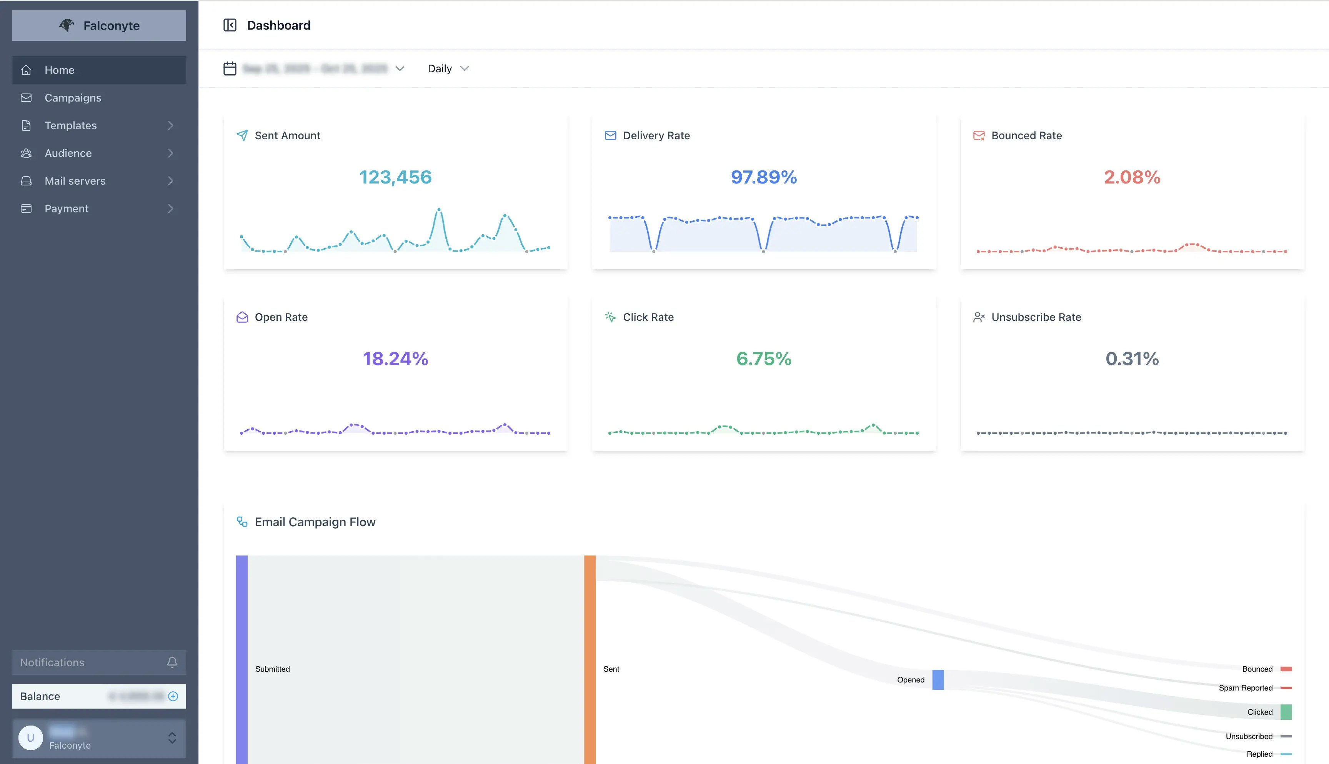This screenshot has width=1329, height=764.
Task: Click the Falconyte account card
Action: (99, 738)
